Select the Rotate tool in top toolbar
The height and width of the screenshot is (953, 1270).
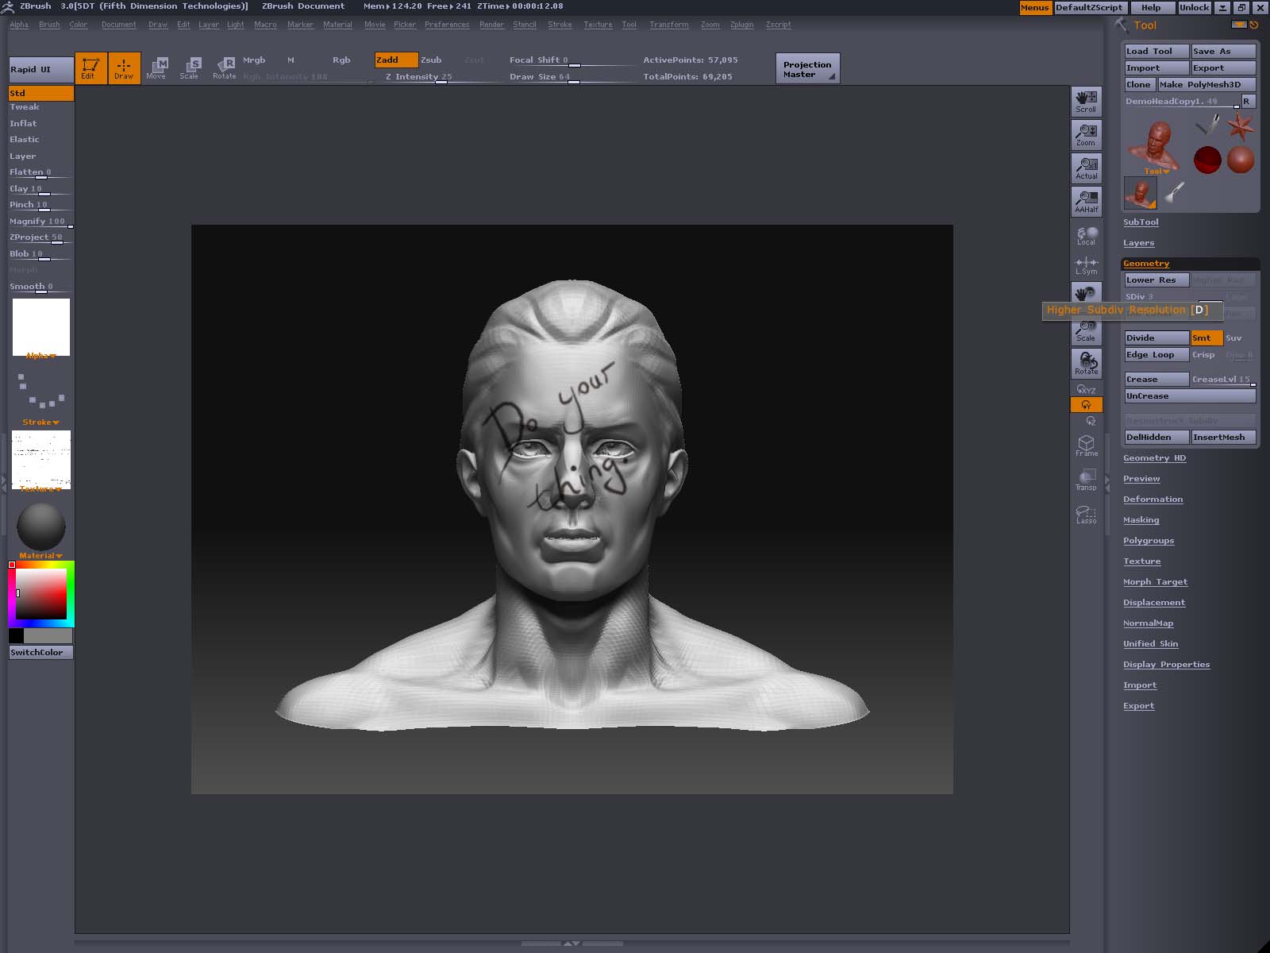click(x=225, y=68)
